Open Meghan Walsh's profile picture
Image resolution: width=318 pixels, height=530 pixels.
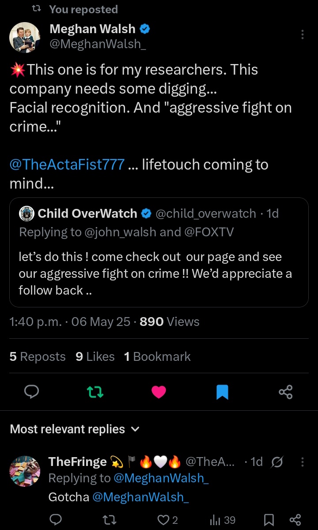pyautogui.click(x=25, y=37)
